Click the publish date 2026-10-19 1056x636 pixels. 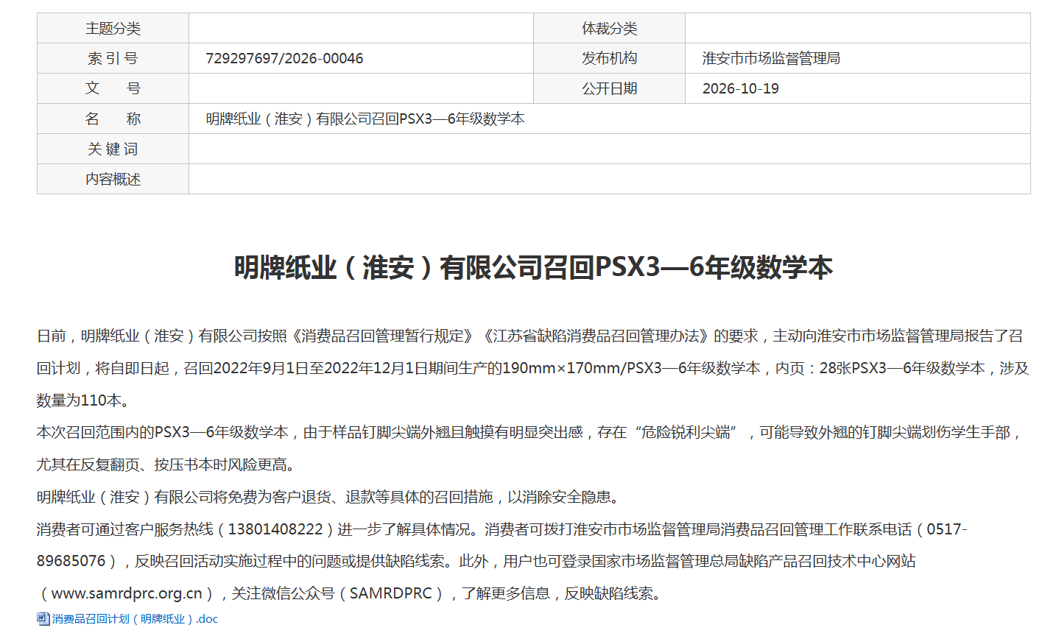(740, 88)
